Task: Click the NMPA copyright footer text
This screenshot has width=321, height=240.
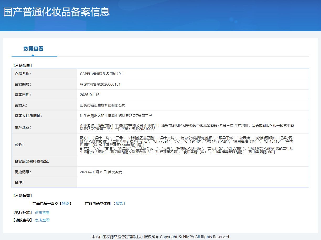Action: (x=160, y=237)
